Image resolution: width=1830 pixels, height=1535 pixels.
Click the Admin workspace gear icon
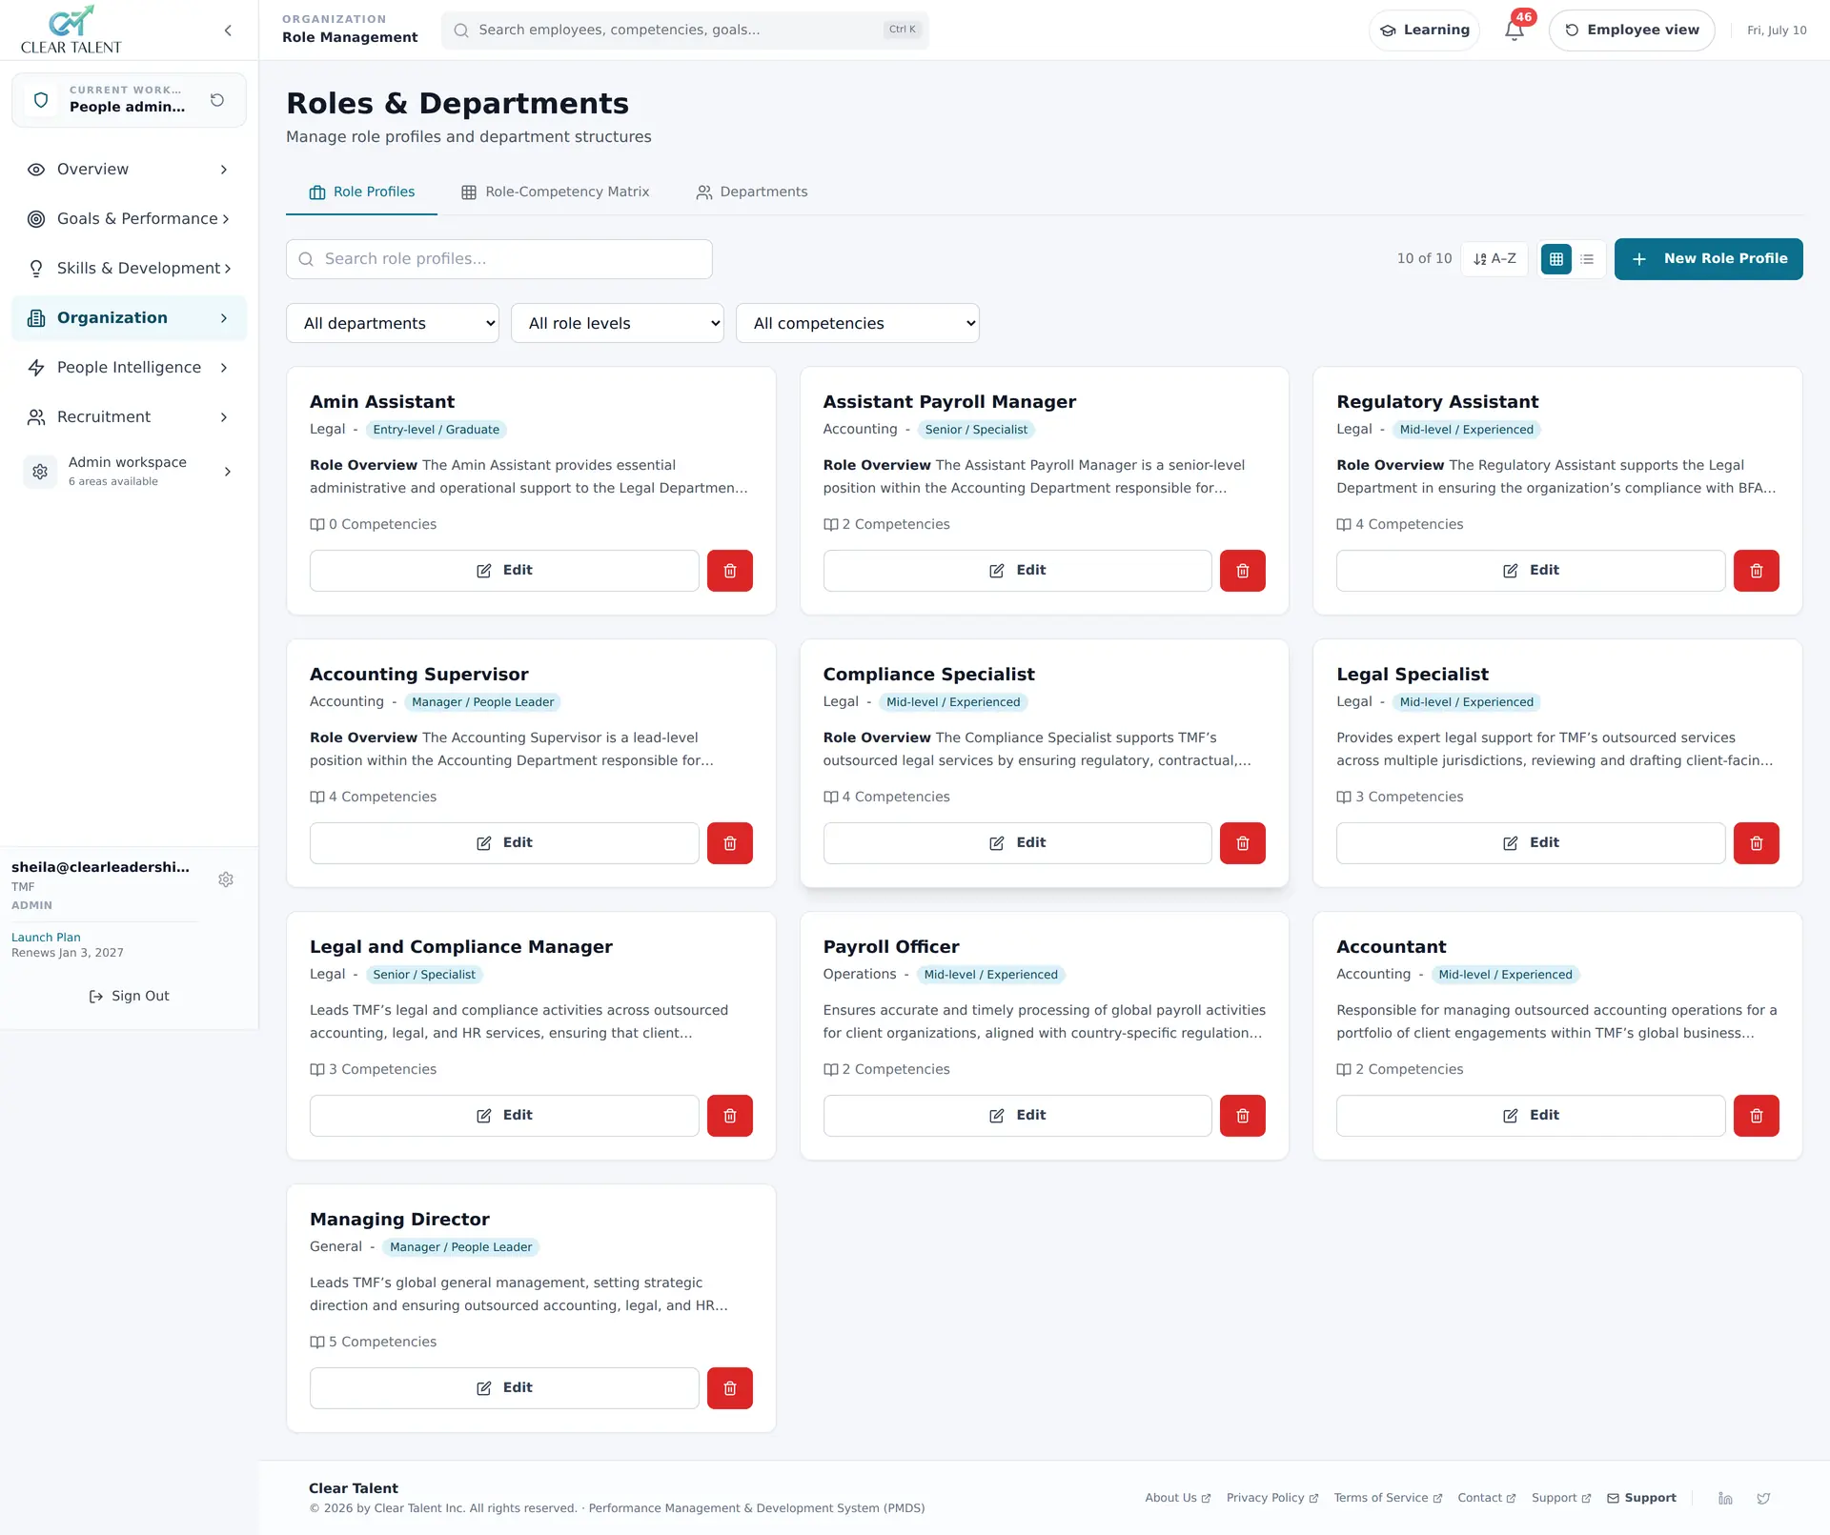40,472
